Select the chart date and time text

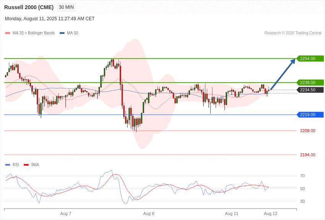[x=50, y=19]
